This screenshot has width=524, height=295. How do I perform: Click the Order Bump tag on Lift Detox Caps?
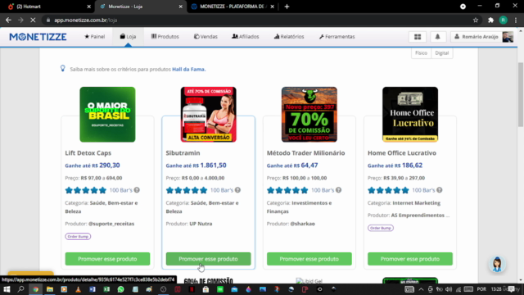coord(78,237)
